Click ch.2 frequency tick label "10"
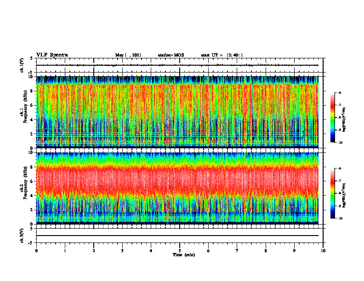 [31, 152]
